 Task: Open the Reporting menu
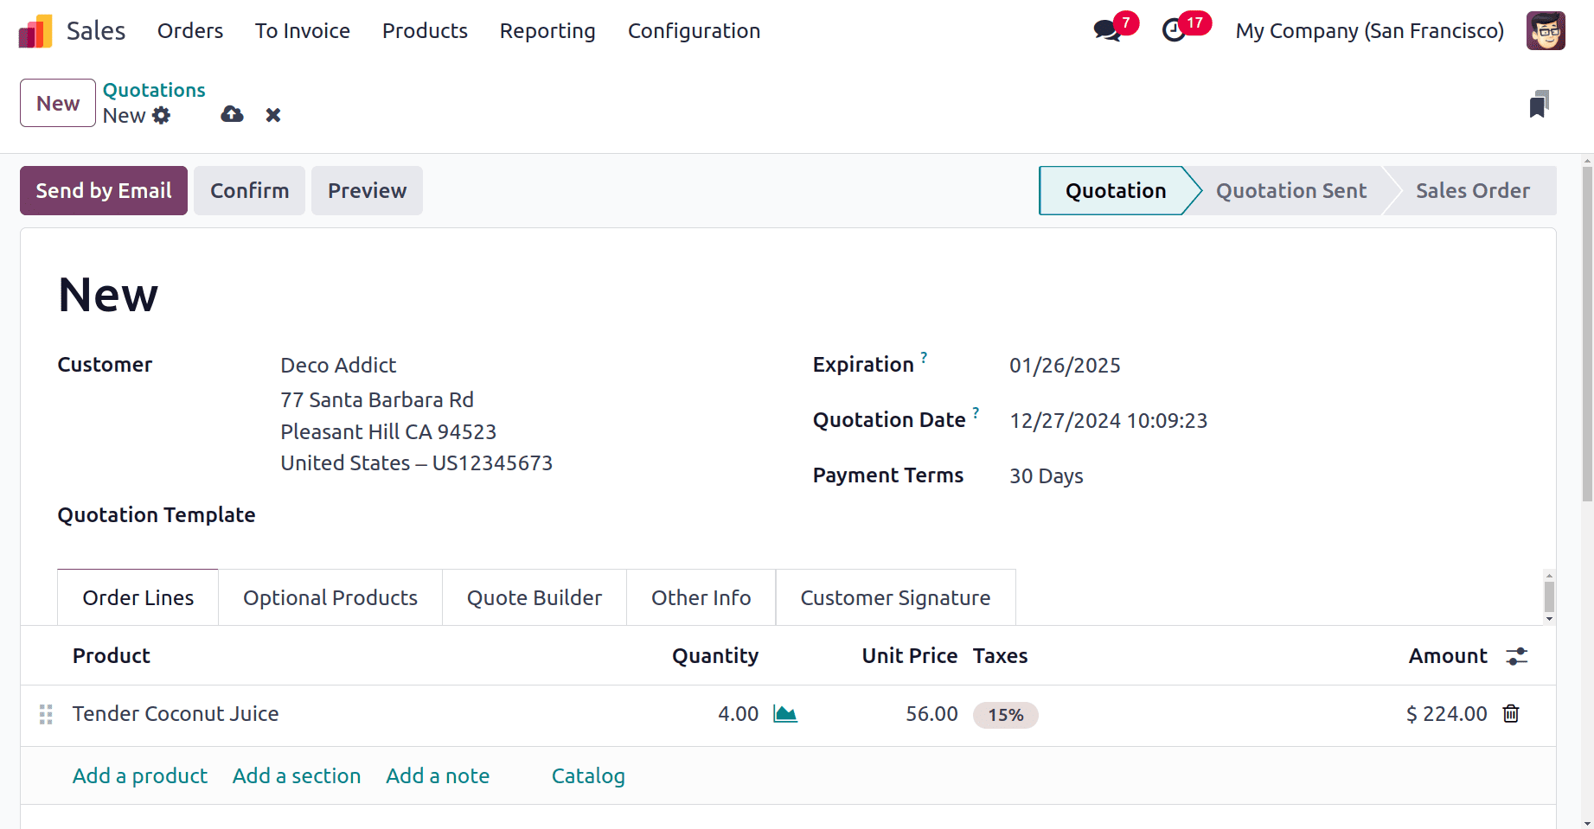click(x=547, y=31)
